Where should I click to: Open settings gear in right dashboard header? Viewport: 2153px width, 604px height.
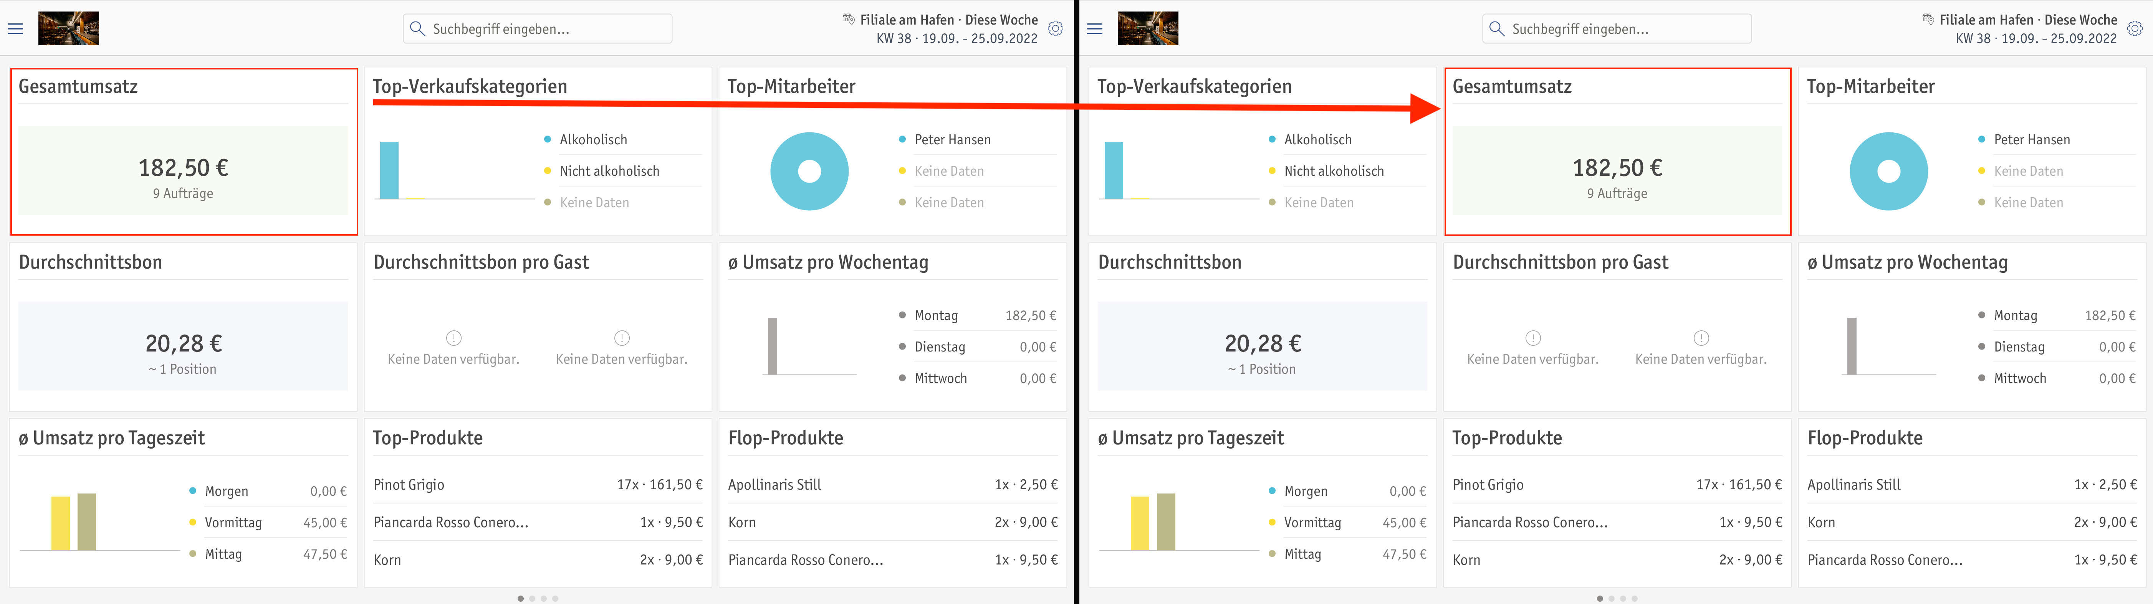click(2135, 28)
